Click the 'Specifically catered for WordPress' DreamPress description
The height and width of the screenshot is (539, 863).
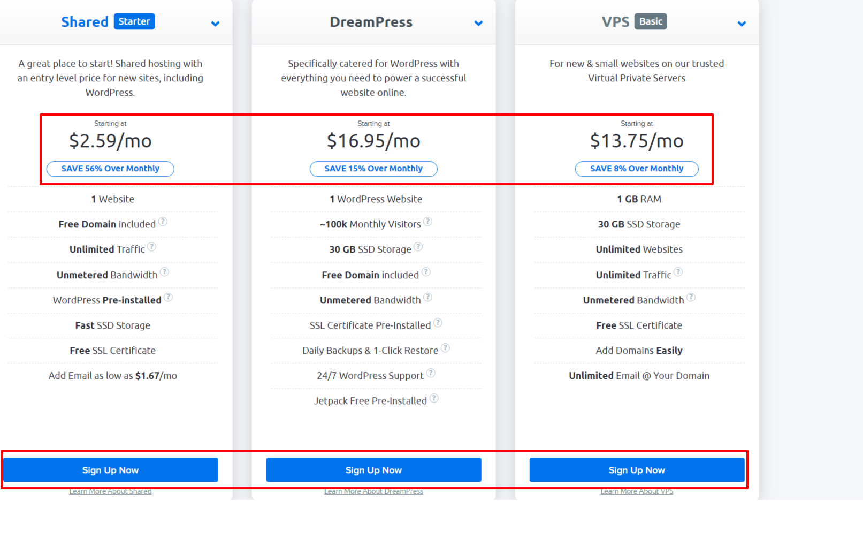(373, 78)
